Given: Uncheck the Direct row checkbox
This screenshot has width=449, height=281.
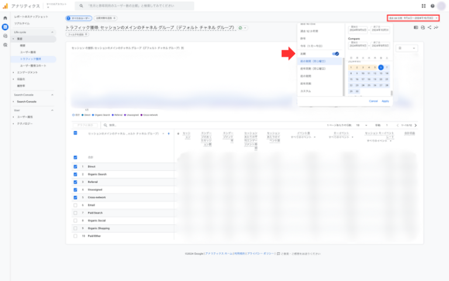Looking at the screenshot, I should (75, 167).
